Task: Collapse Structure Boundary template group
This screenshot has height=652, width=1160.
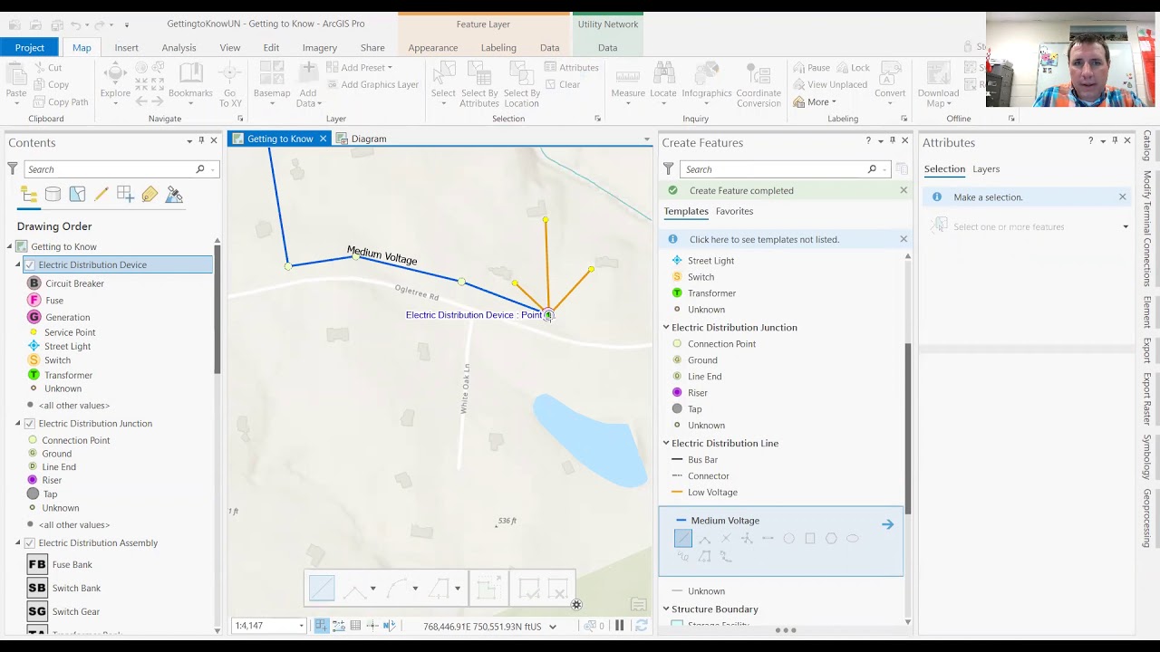Action: pos(666,609)
